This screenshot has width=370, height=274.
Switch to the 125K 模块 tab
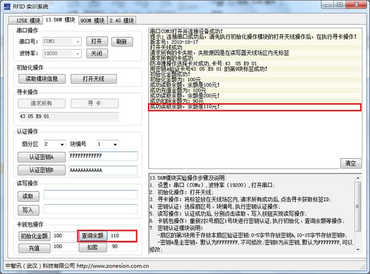click(24, 21)
